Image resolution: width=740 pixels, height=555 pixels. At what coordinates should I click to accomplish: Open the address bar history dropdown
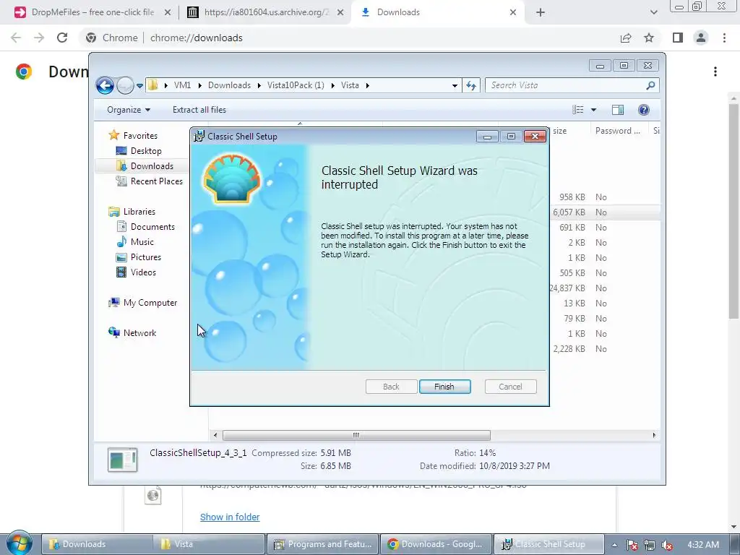point(455,85)
